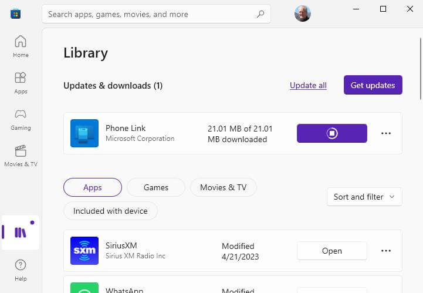Click the Library page heading

tap(86, 53)
